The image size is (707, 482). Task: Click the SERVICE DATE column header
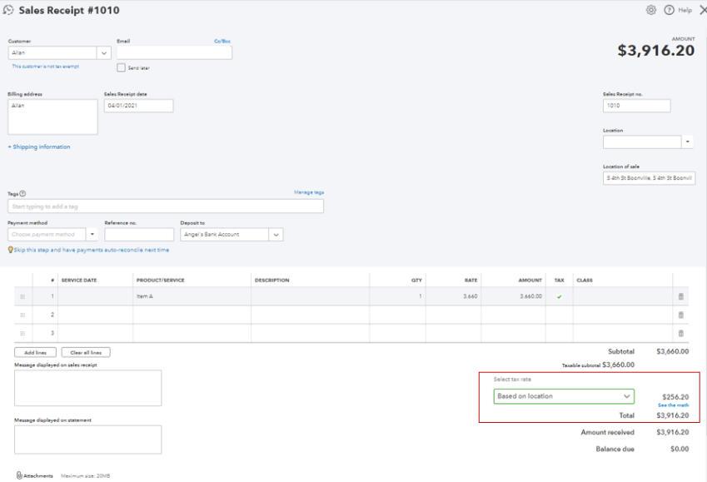79,280
